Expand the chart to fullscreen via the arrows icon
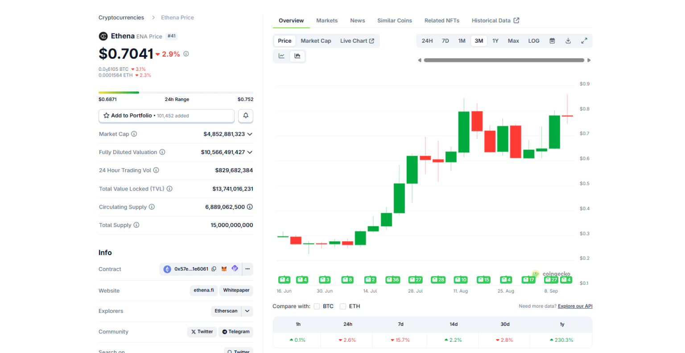This screenshot has width=685, height=353. point(584,41)
